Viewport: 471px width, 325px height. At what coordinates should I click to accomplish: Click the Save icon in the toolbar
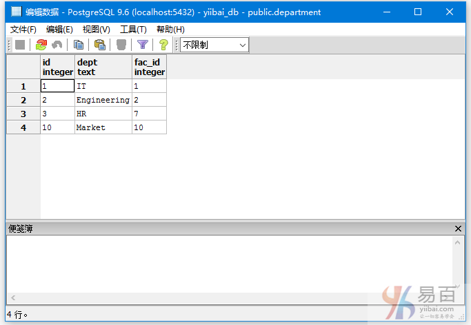(x=20, y=45)
